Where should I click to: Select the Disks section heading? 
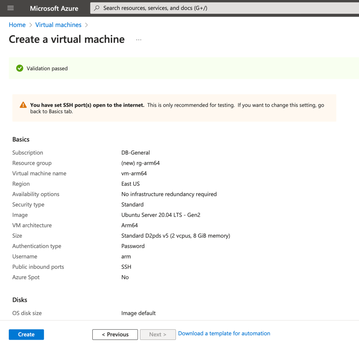[x=20, y=300]
